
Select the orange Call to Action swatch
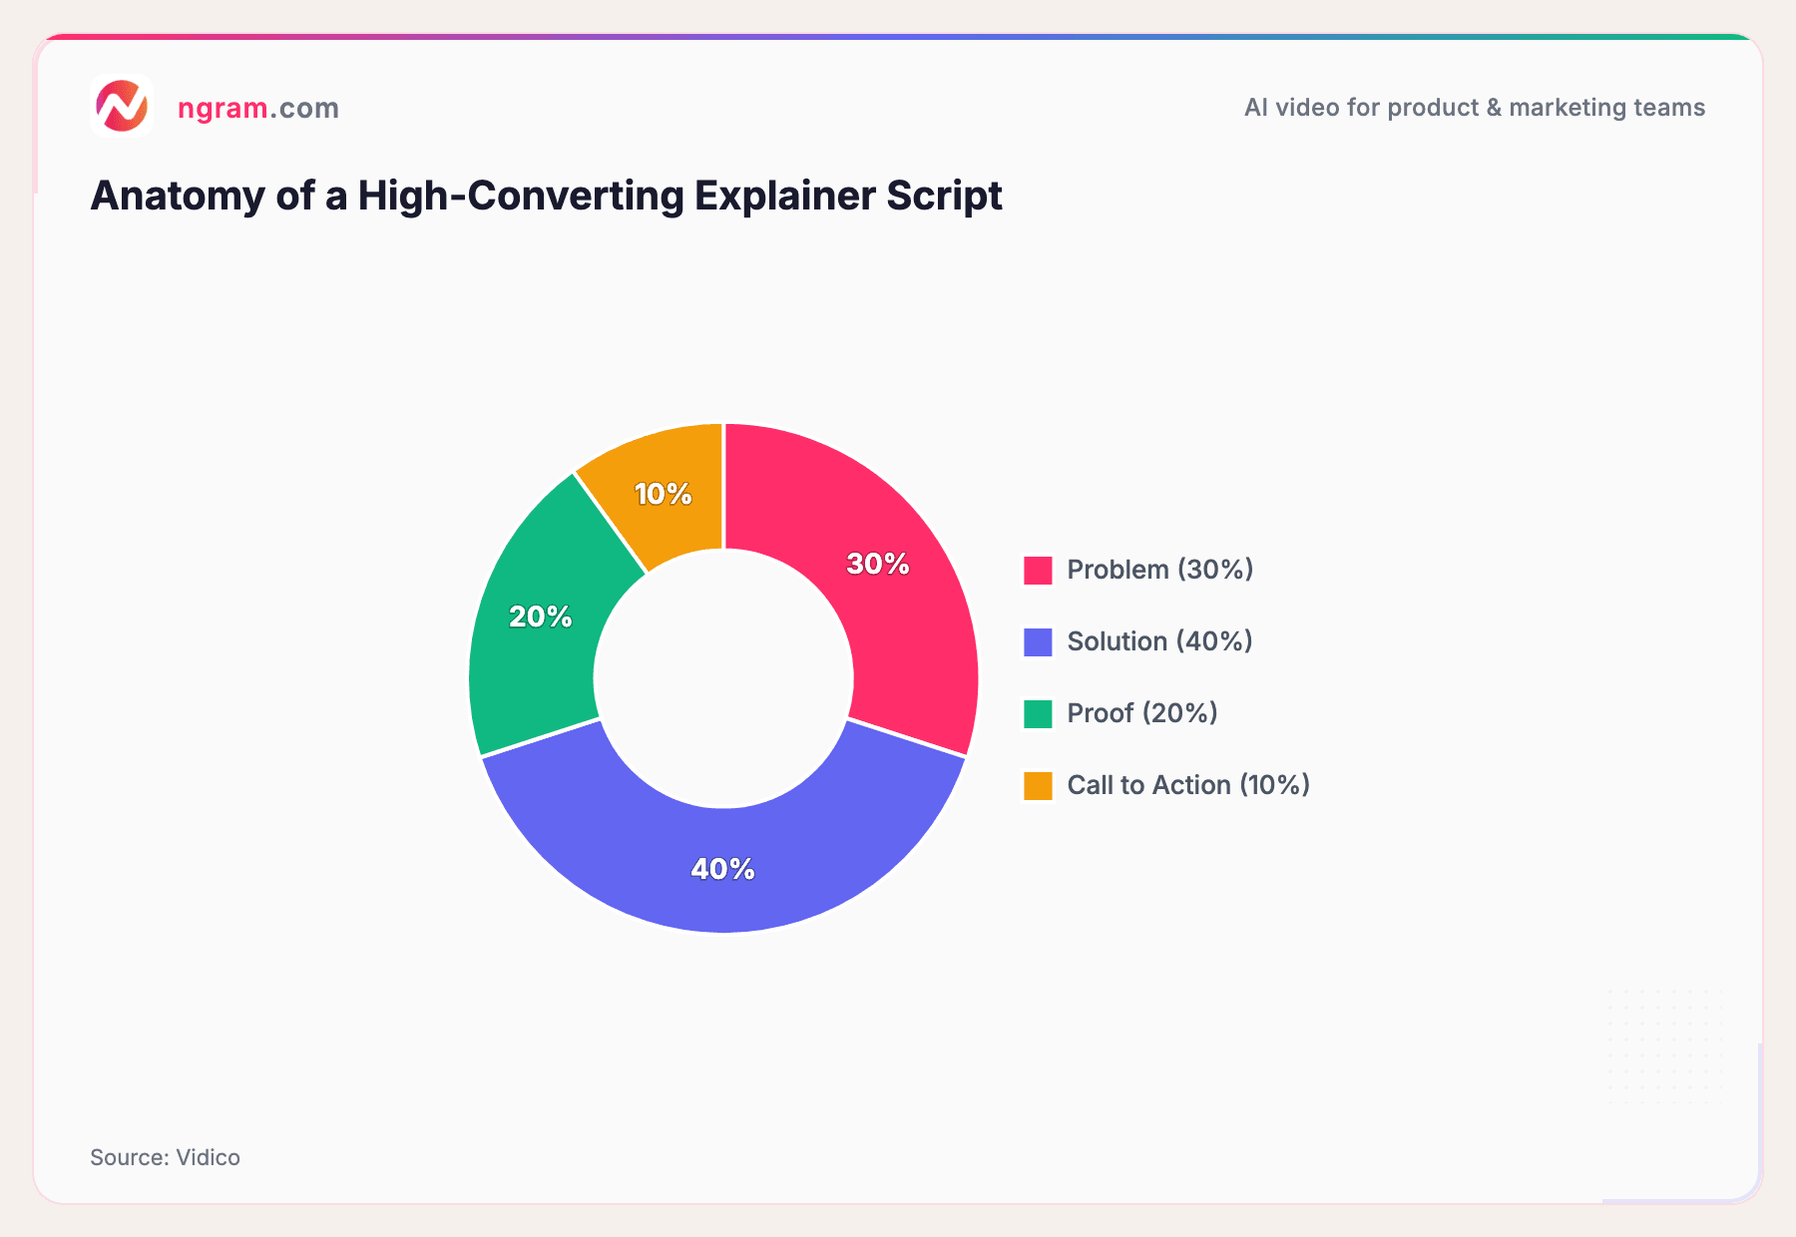tap(1038, 784)
